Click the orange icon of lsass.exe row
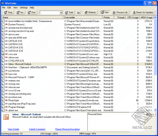 click(7, 74)
